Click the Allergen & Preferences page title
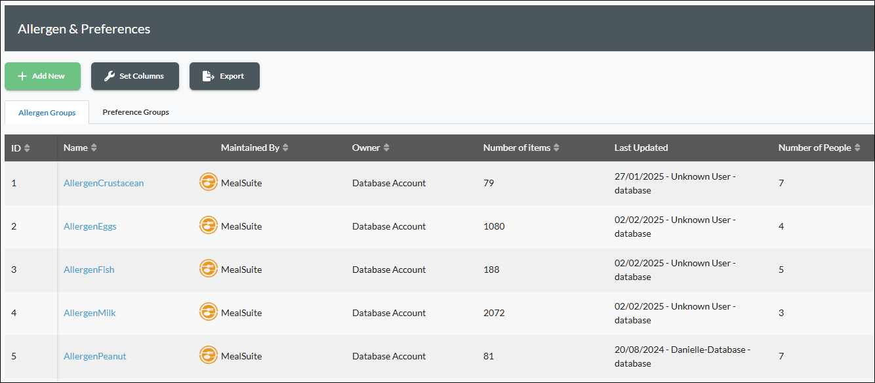The width and height of the screenshot is (875, 383). click(84, 29)
